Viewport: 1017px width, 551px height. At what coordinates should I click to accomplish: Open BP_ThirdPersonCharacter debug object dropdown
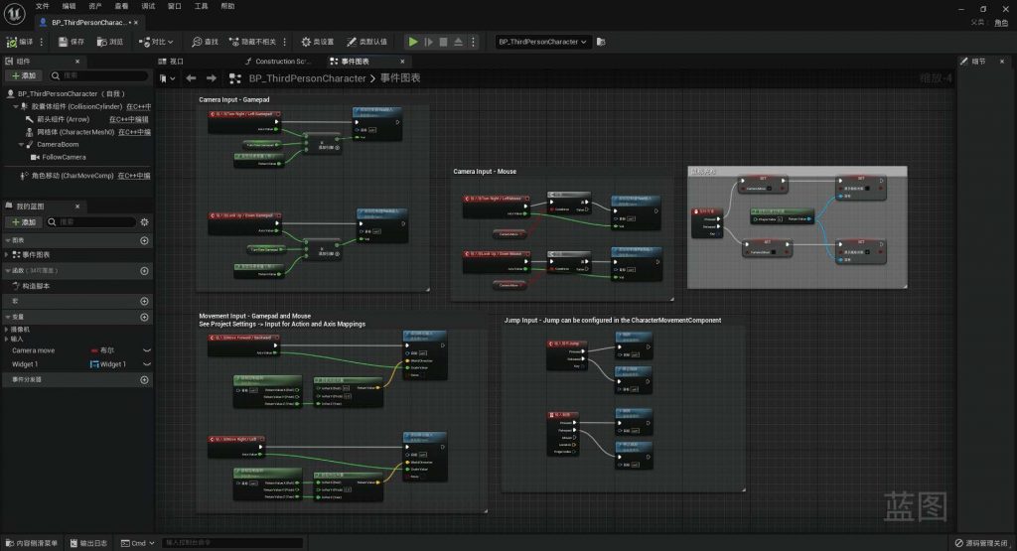click(x=542, y=42)
